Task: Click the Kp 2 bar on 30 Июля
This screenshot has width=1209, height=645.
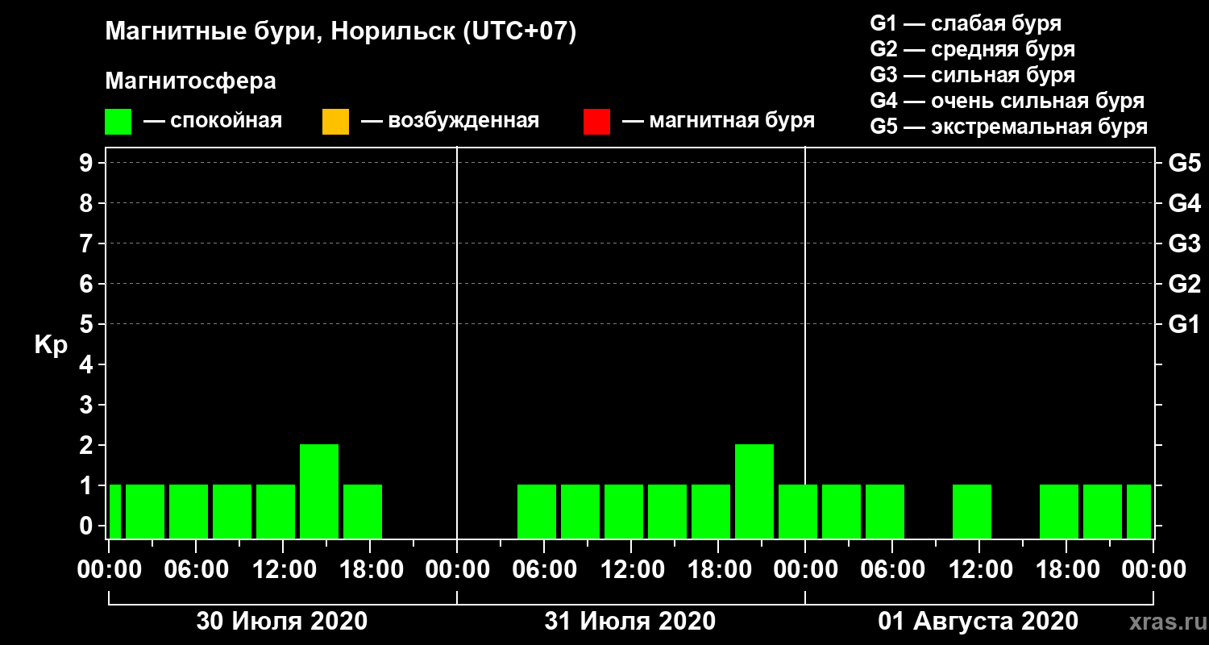Action: click(x=319, y=491)
